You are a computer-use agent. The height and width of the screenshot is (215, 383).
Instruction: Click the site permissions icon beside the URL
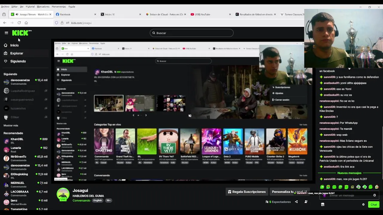[68, 23]
